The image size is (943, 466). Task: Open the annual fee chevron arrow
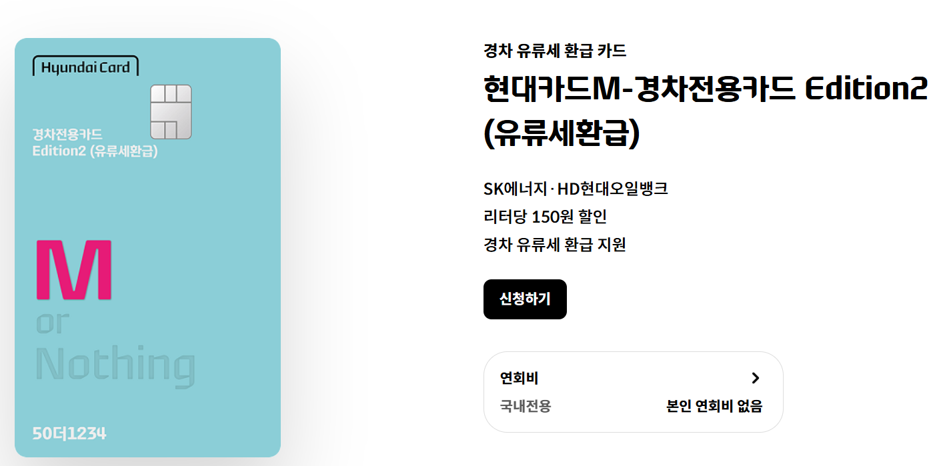756,378
